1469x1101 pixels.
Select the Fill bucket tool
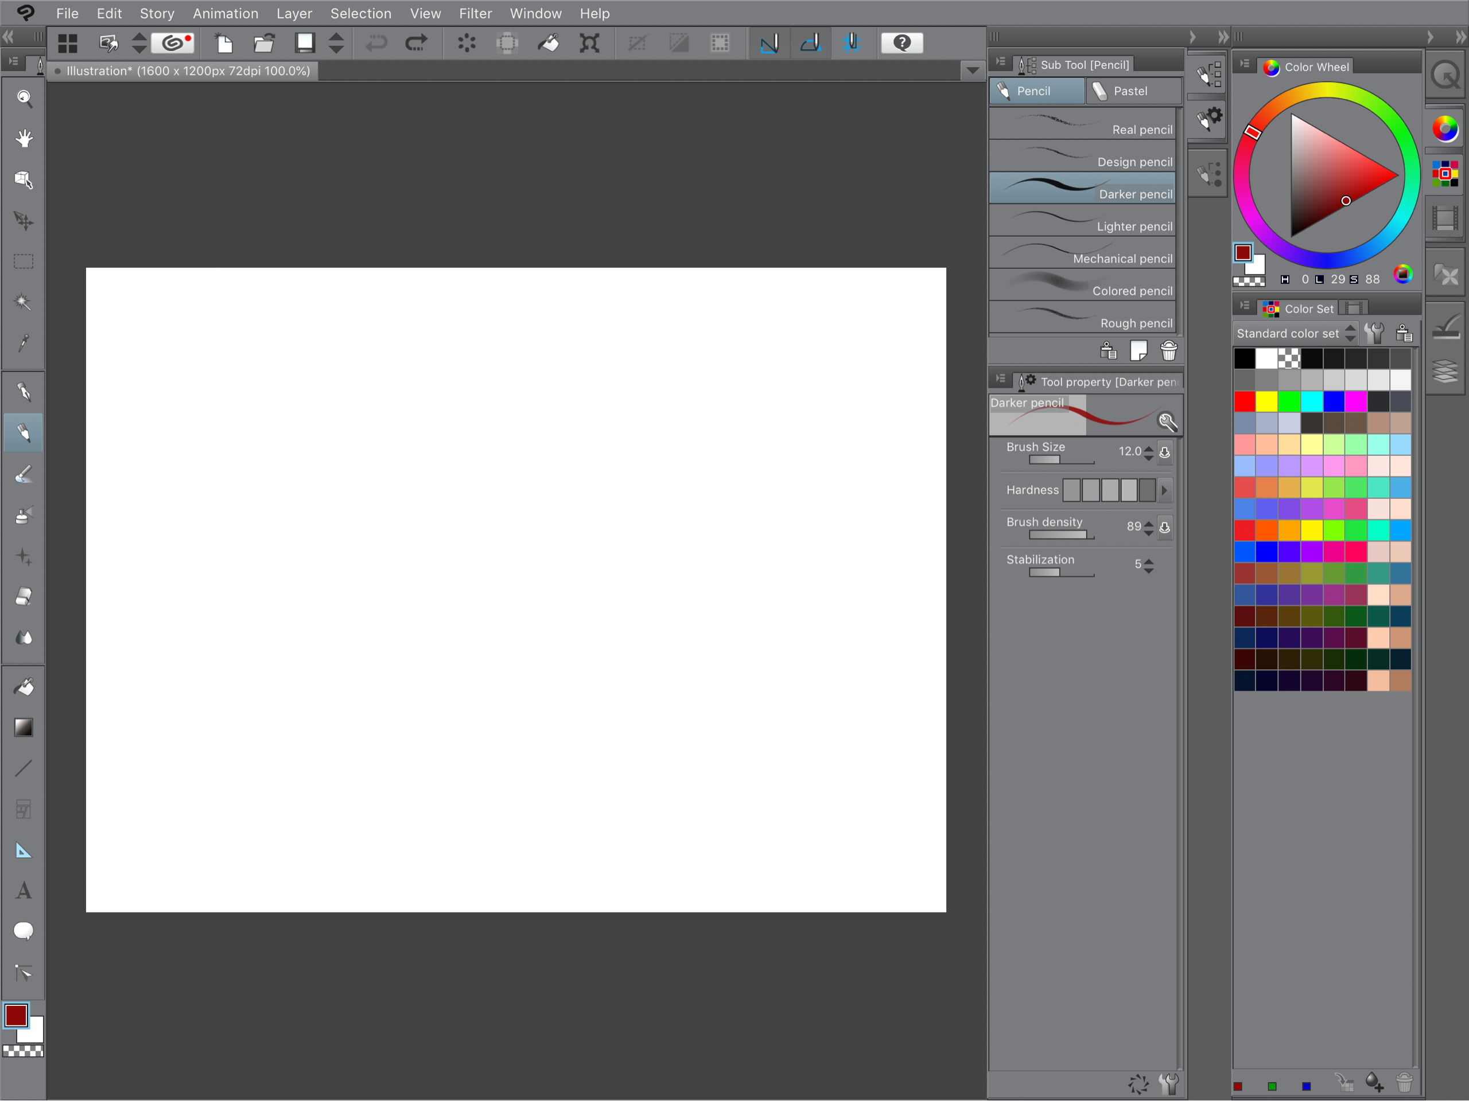pos(24,687)
